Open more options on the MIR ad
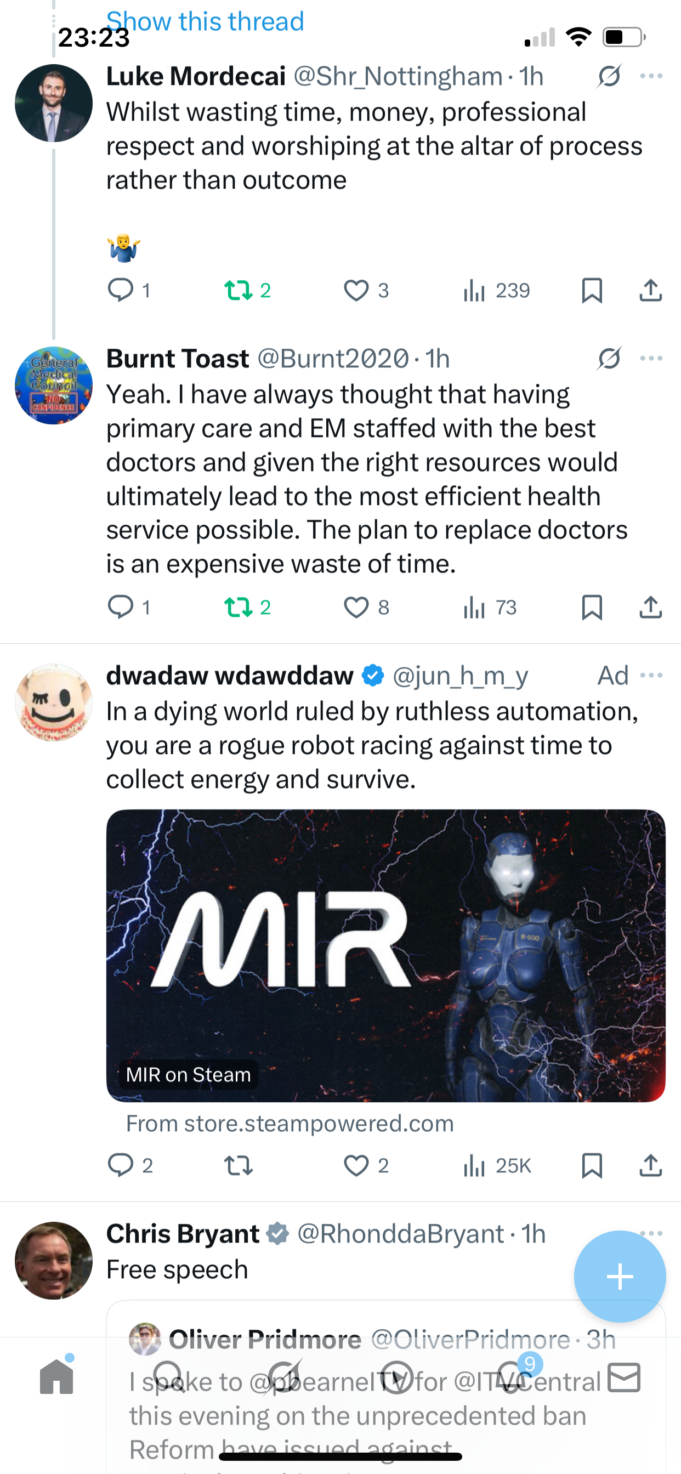The height and width of the screenshot is (1474, 681). 651,676
